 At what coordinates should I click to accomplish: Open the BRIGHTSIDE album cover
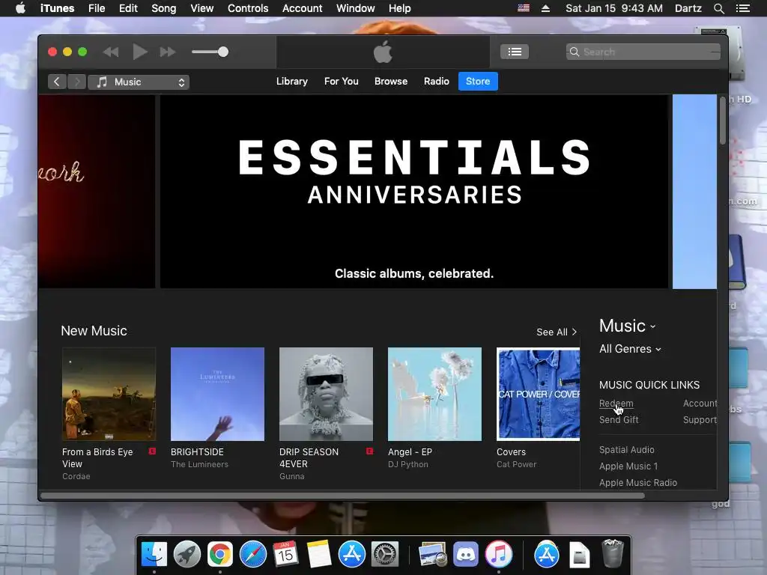coord(218,394)
